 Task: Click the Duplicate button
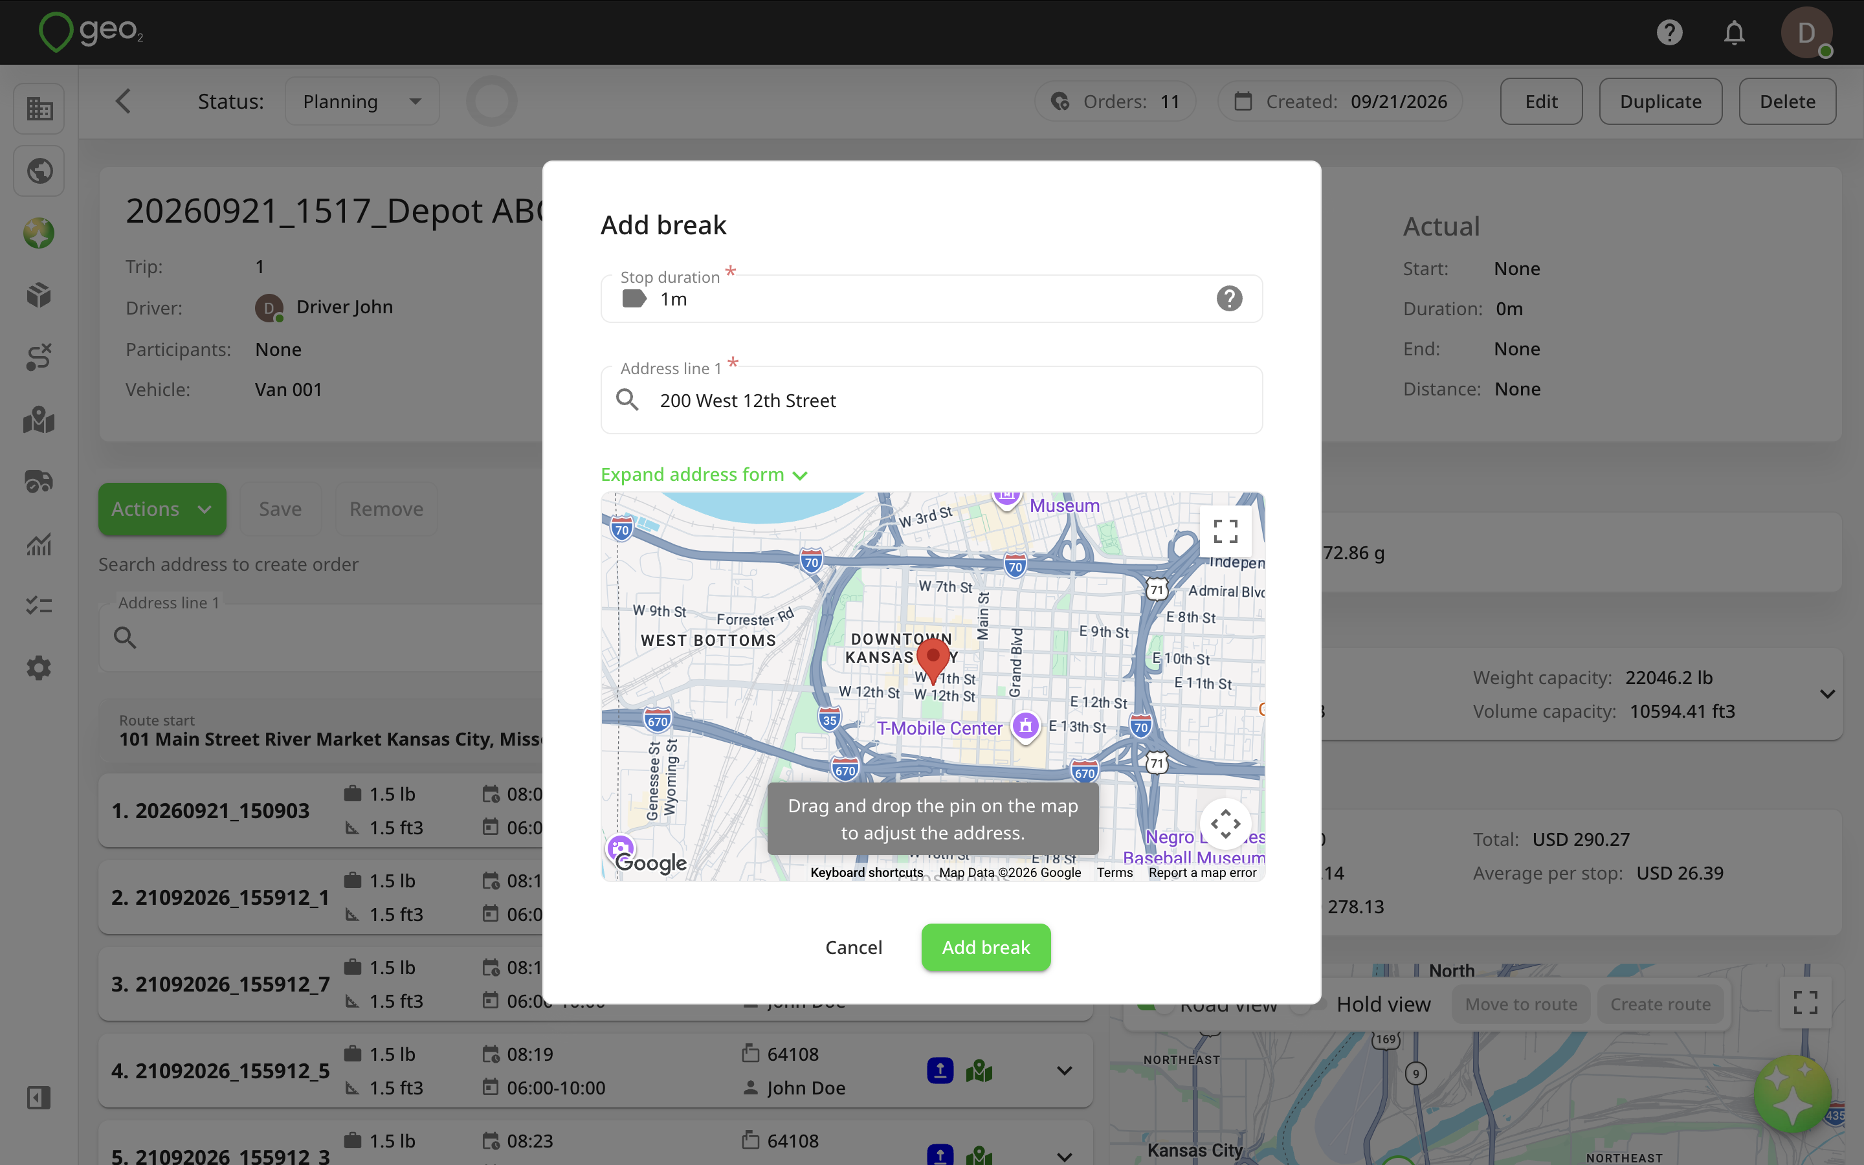pos(1660,101)
